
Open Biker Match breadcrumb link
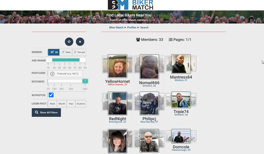tap(116, 27)
